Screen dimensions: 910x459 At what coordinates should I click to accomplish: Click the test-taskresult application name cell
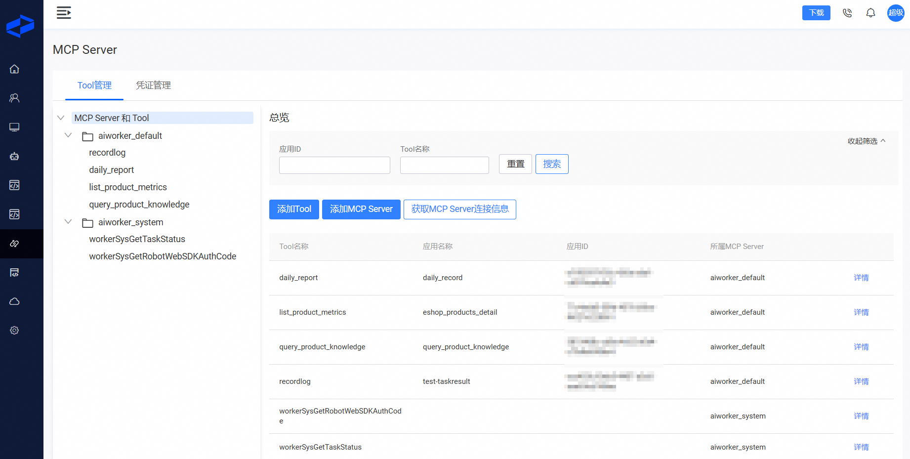(x=447, y=381)
